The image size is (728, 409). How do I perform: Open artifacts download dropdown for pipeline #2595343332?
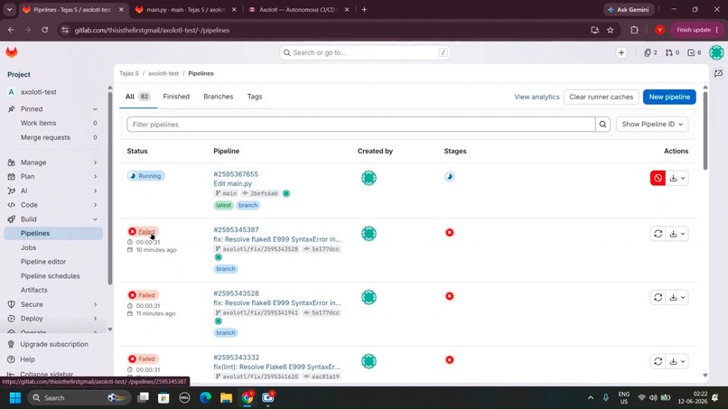click(x=677, y=361)
